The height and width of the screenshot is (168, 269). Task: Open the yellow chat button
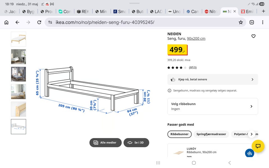[258, 146]
